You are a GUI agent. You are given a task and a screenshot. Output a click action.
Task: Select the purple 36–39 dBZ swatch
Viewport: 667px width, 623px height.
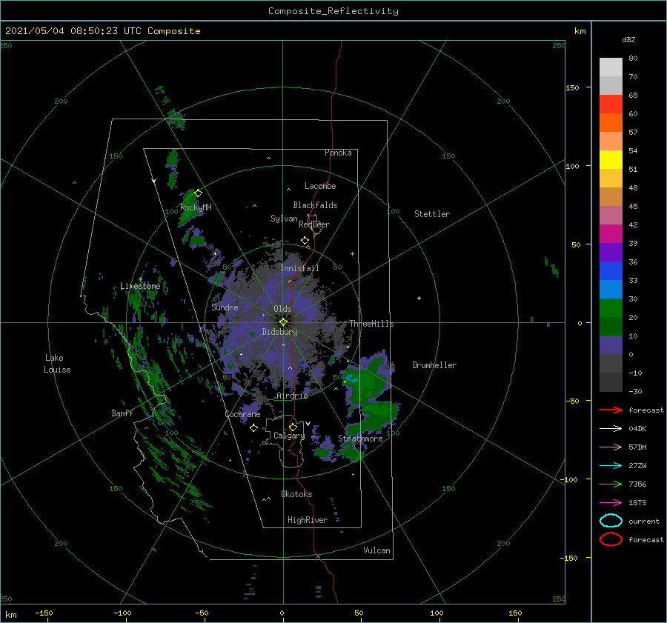pyautogui.click(x=611, y=253)
